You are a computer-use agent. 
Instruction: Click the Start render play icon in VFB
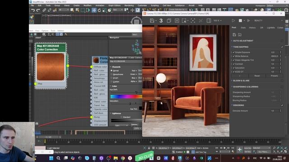pos(233,21)
